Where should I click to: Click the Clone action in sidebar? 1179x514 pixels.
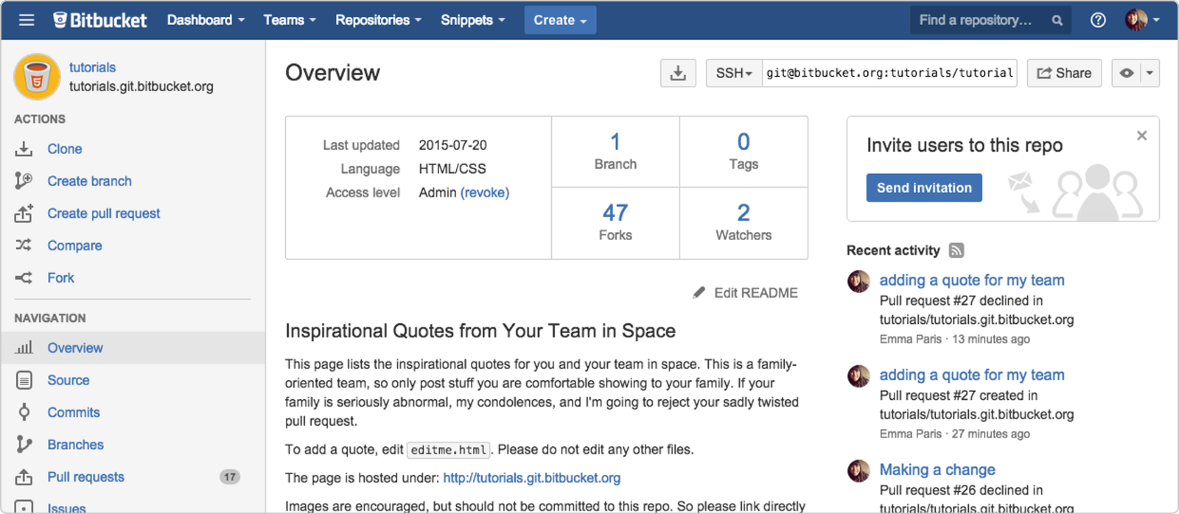(x=64, y=149)
